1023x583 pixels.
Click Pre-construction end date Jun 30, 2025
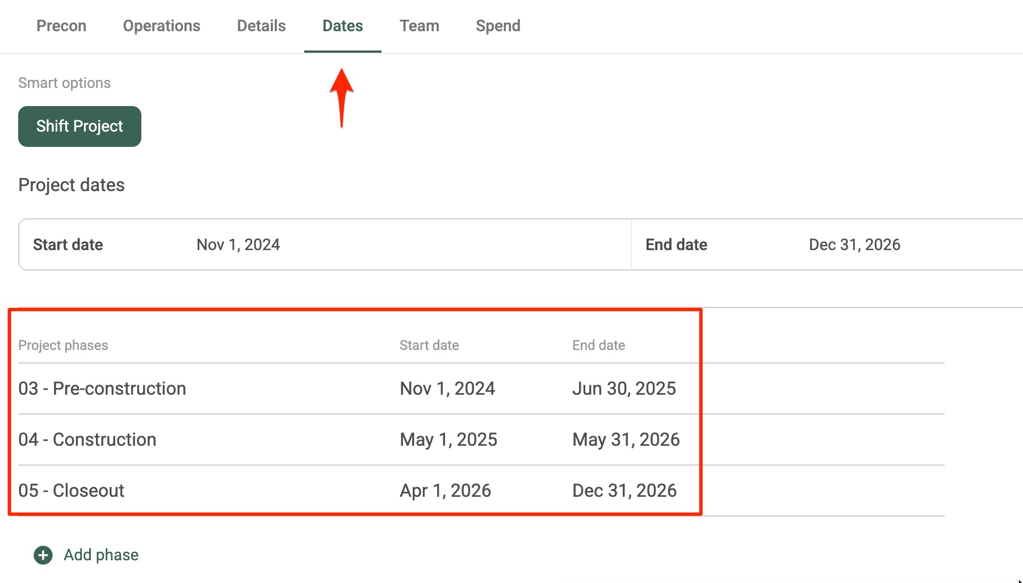click(x=624, y=388)
